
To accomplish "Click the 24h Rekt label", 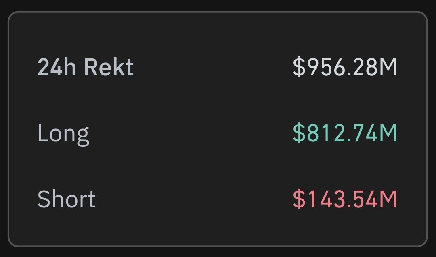I will (85, 67).
